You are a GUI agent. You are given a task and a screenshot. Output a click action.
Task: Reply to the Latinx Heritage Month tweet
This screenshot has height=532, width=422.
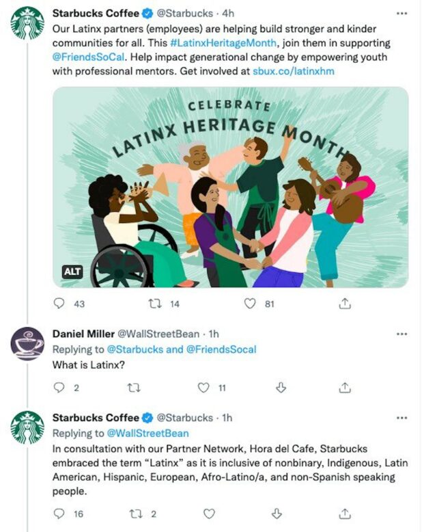[x=59, y=304]
